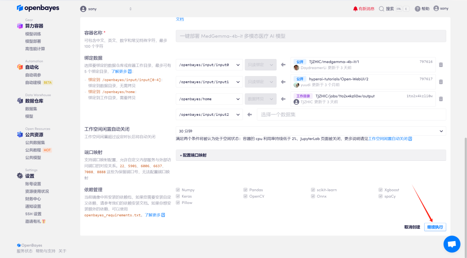This screenshot has height=258, width=467.
Task: Click the 设置 gear icon
Action: [20, 176]
